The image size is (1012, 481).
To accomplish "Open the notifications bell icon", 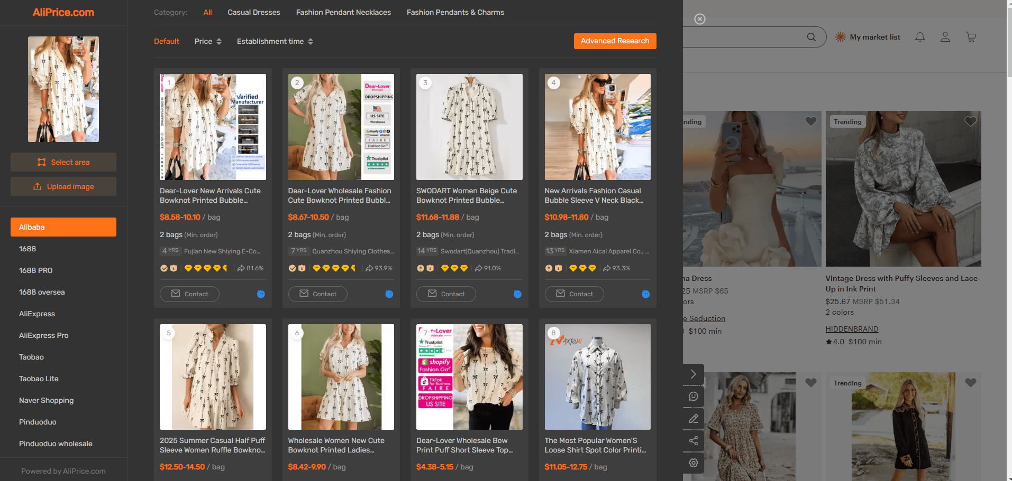I will [920, 37].
